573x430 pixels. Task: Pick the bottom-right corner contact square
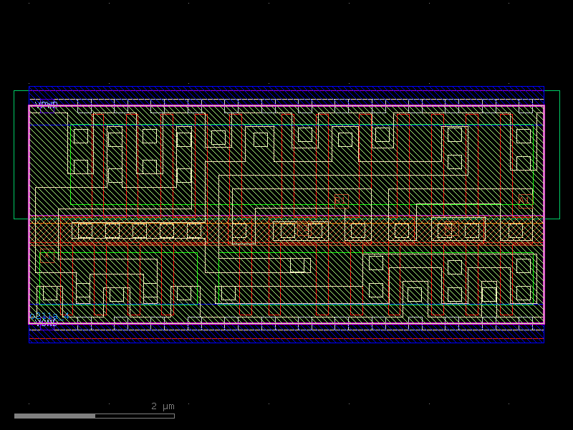[x=524, y=293]
